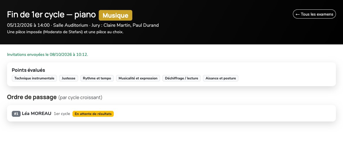Image resolution: width=343 pixels, height=145 pixels.
Task: Select the Justesse tag
Action: click(x=68, y=78)
